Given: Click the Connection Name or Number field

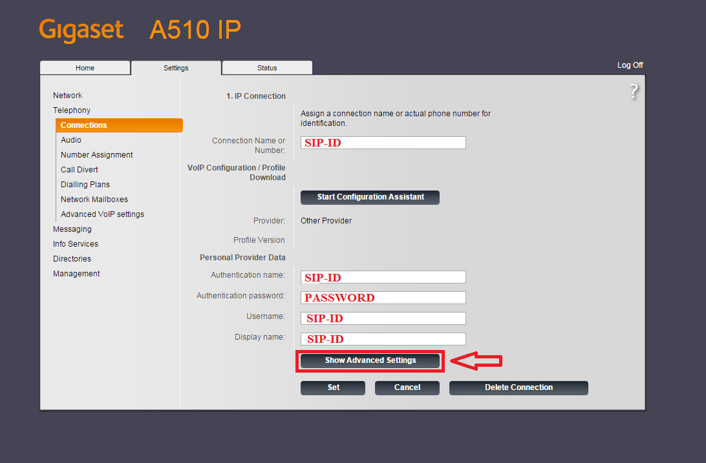Looking at the screenshot, I should [383, 143].
